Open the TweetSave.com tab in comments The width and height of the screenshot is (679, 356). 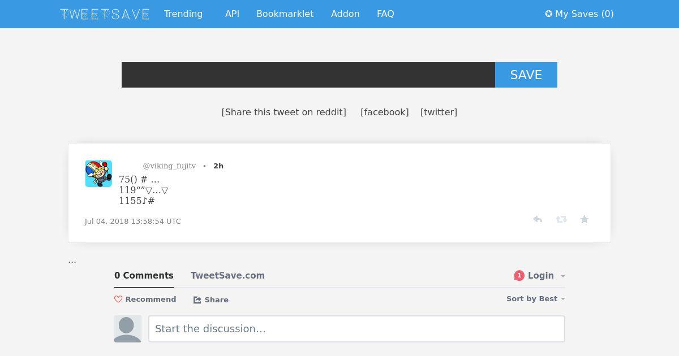(x=227, y=276)
